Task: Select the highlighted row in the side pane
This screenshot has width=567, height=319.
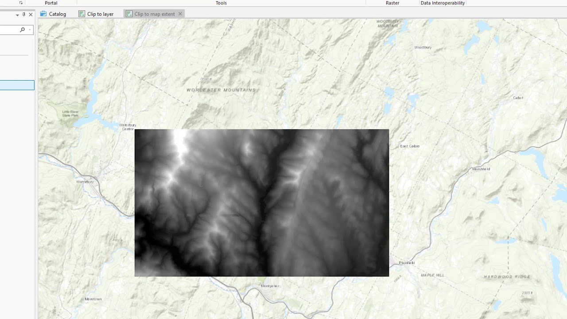Action: 17,85
